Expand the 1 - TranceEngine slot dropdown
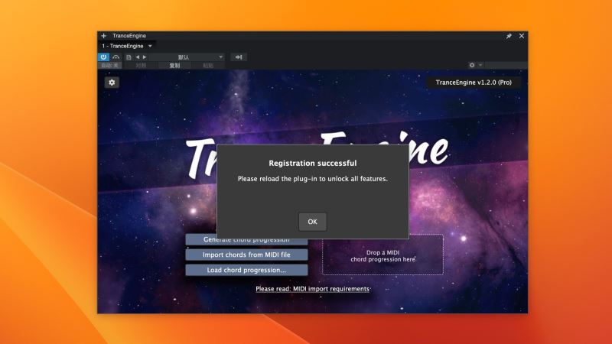 point(150,46)
